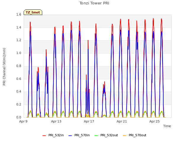189x141 pixels.
Task: Click the Apr 25 x-axis tick label
Action: 154,121
